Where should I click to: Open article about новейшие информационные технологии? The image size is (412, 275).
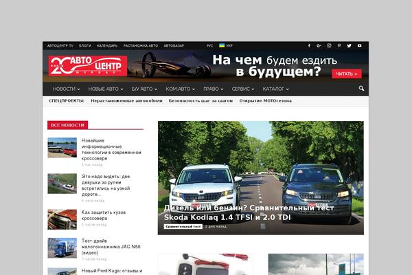pos(111,149)
